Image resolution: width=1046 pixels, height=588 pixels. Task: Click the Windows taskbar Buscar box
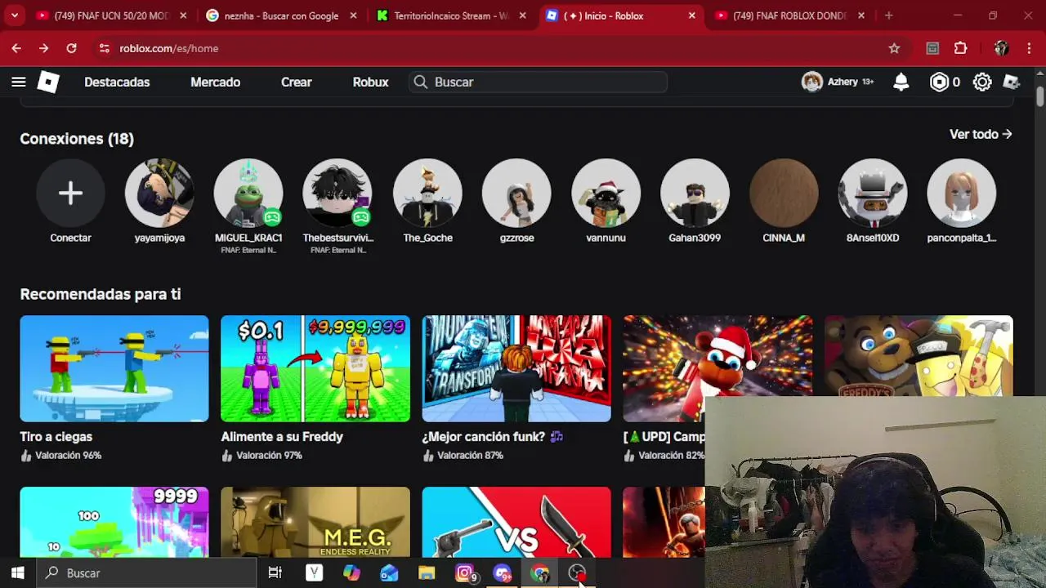coord(145,572)
